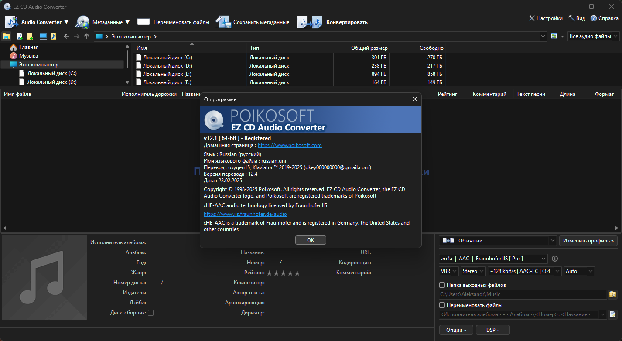622x341 pixels.
Task: Open the Metadata disc icon
Action: pos(82,22)
